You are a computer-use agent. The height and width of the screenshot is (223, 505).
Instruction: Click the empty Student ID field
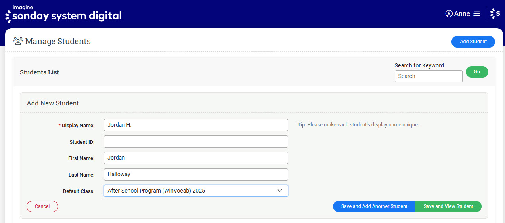(196, 141)
